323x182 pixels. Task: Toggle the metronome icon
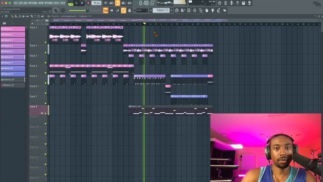click(105, 3)
